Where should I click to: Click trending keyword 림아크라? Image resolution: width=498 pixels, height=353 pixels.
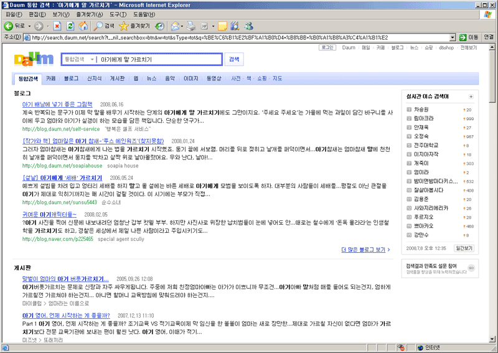(424, 118)
